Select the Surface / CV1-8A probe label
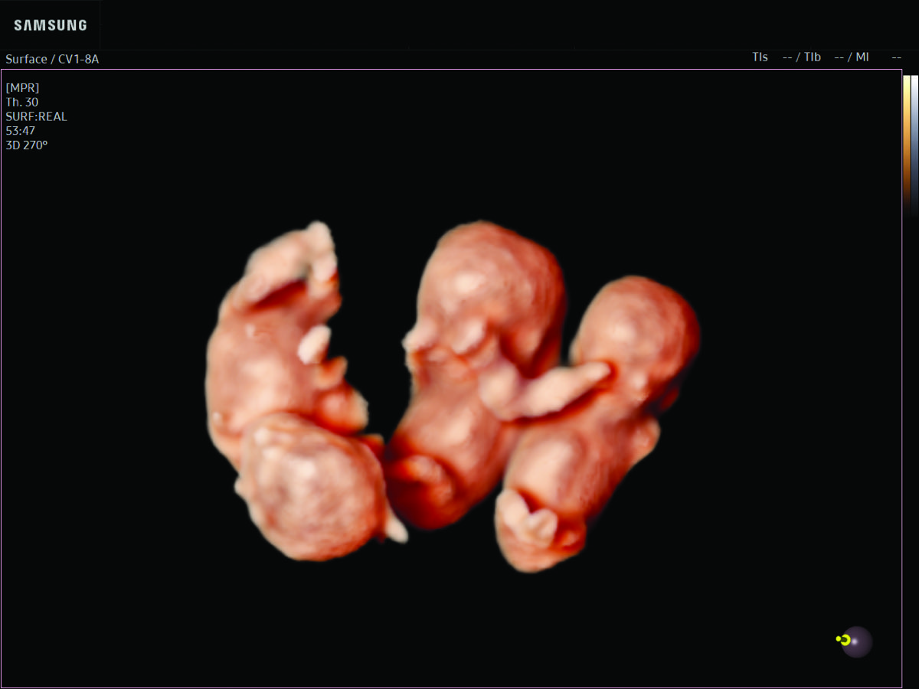Viewport: 919px width, 689px height. click(x=52, y=59)
